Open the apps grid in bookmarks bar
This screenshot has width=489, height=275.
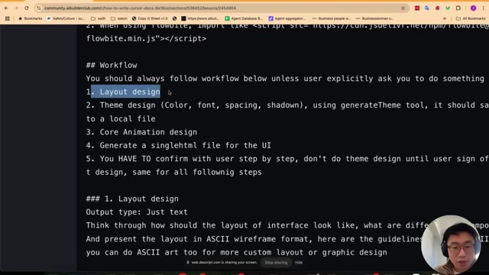coord(7,18)
